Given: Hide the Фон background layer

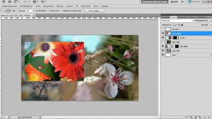Looking at the screenshot, I should [x=163, y=55].
